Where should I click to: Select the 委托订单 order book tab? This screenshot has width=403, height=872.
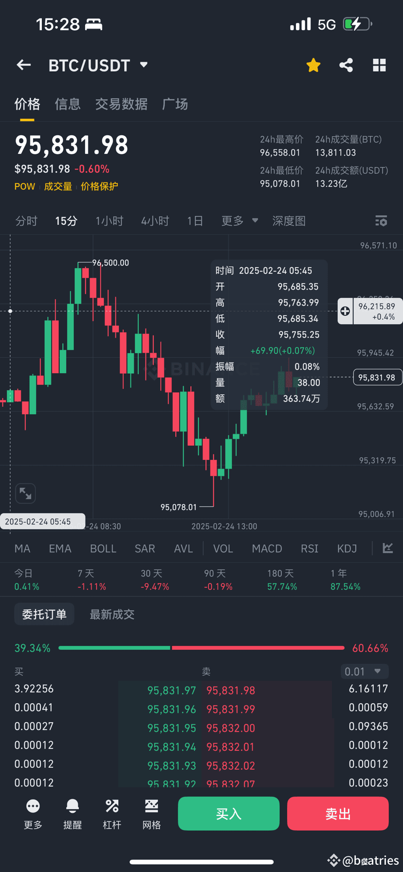(x=44, y=614)
